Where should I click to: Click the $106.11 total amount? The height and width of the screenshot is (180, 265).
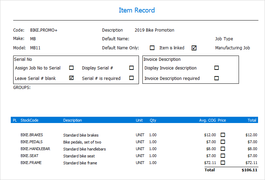pyautogui.click(x=249, y=170)
